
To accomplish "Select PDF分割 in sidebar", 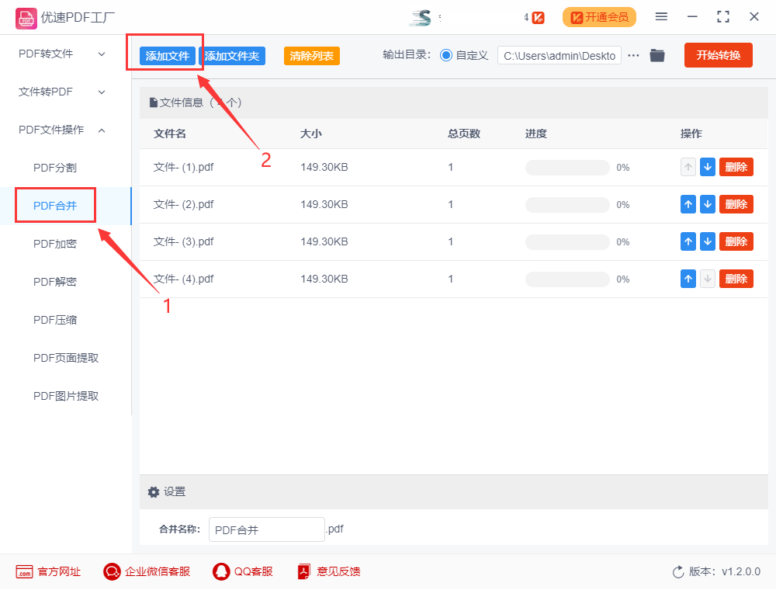I will click(x=55, y=168).
